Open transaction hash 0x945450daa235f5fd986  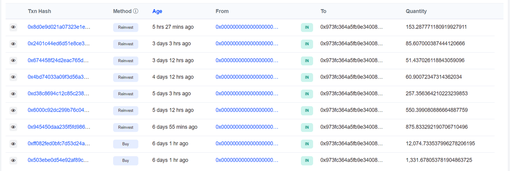click(x=59, y=127)
